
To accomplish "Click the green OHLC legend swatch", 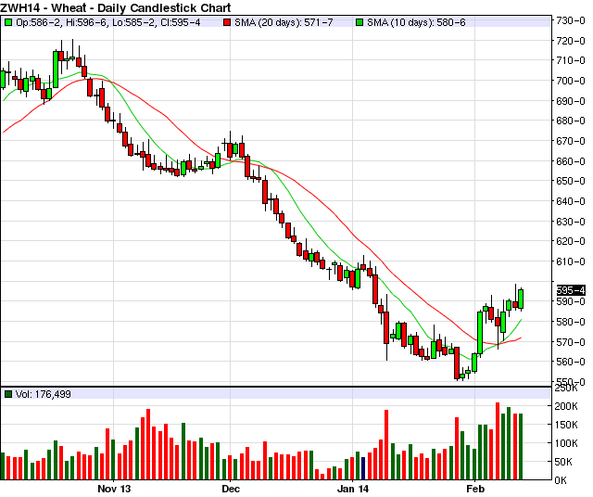I will pyautogui.click(x=8, y=22).
